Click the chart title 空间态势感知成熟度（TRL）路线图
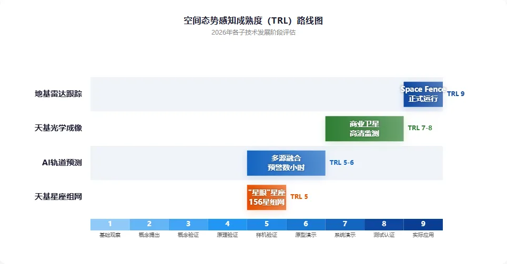The height and width of the screenshot is (264, 507). coord(253,20)
